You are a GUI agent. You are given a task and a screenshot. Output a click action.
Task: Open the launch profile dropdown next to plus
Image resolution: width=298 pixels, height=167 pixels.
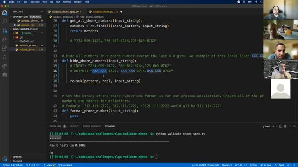(277, 126)
